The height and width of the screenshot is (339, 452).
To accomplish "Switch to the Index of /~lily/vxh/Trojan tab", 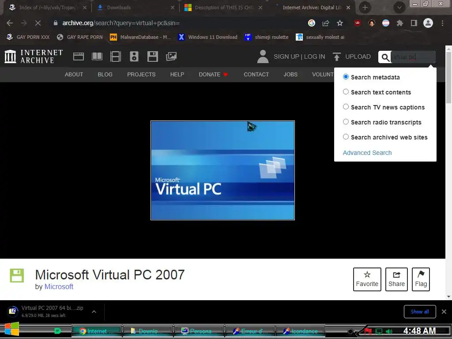I will point(48,8).
